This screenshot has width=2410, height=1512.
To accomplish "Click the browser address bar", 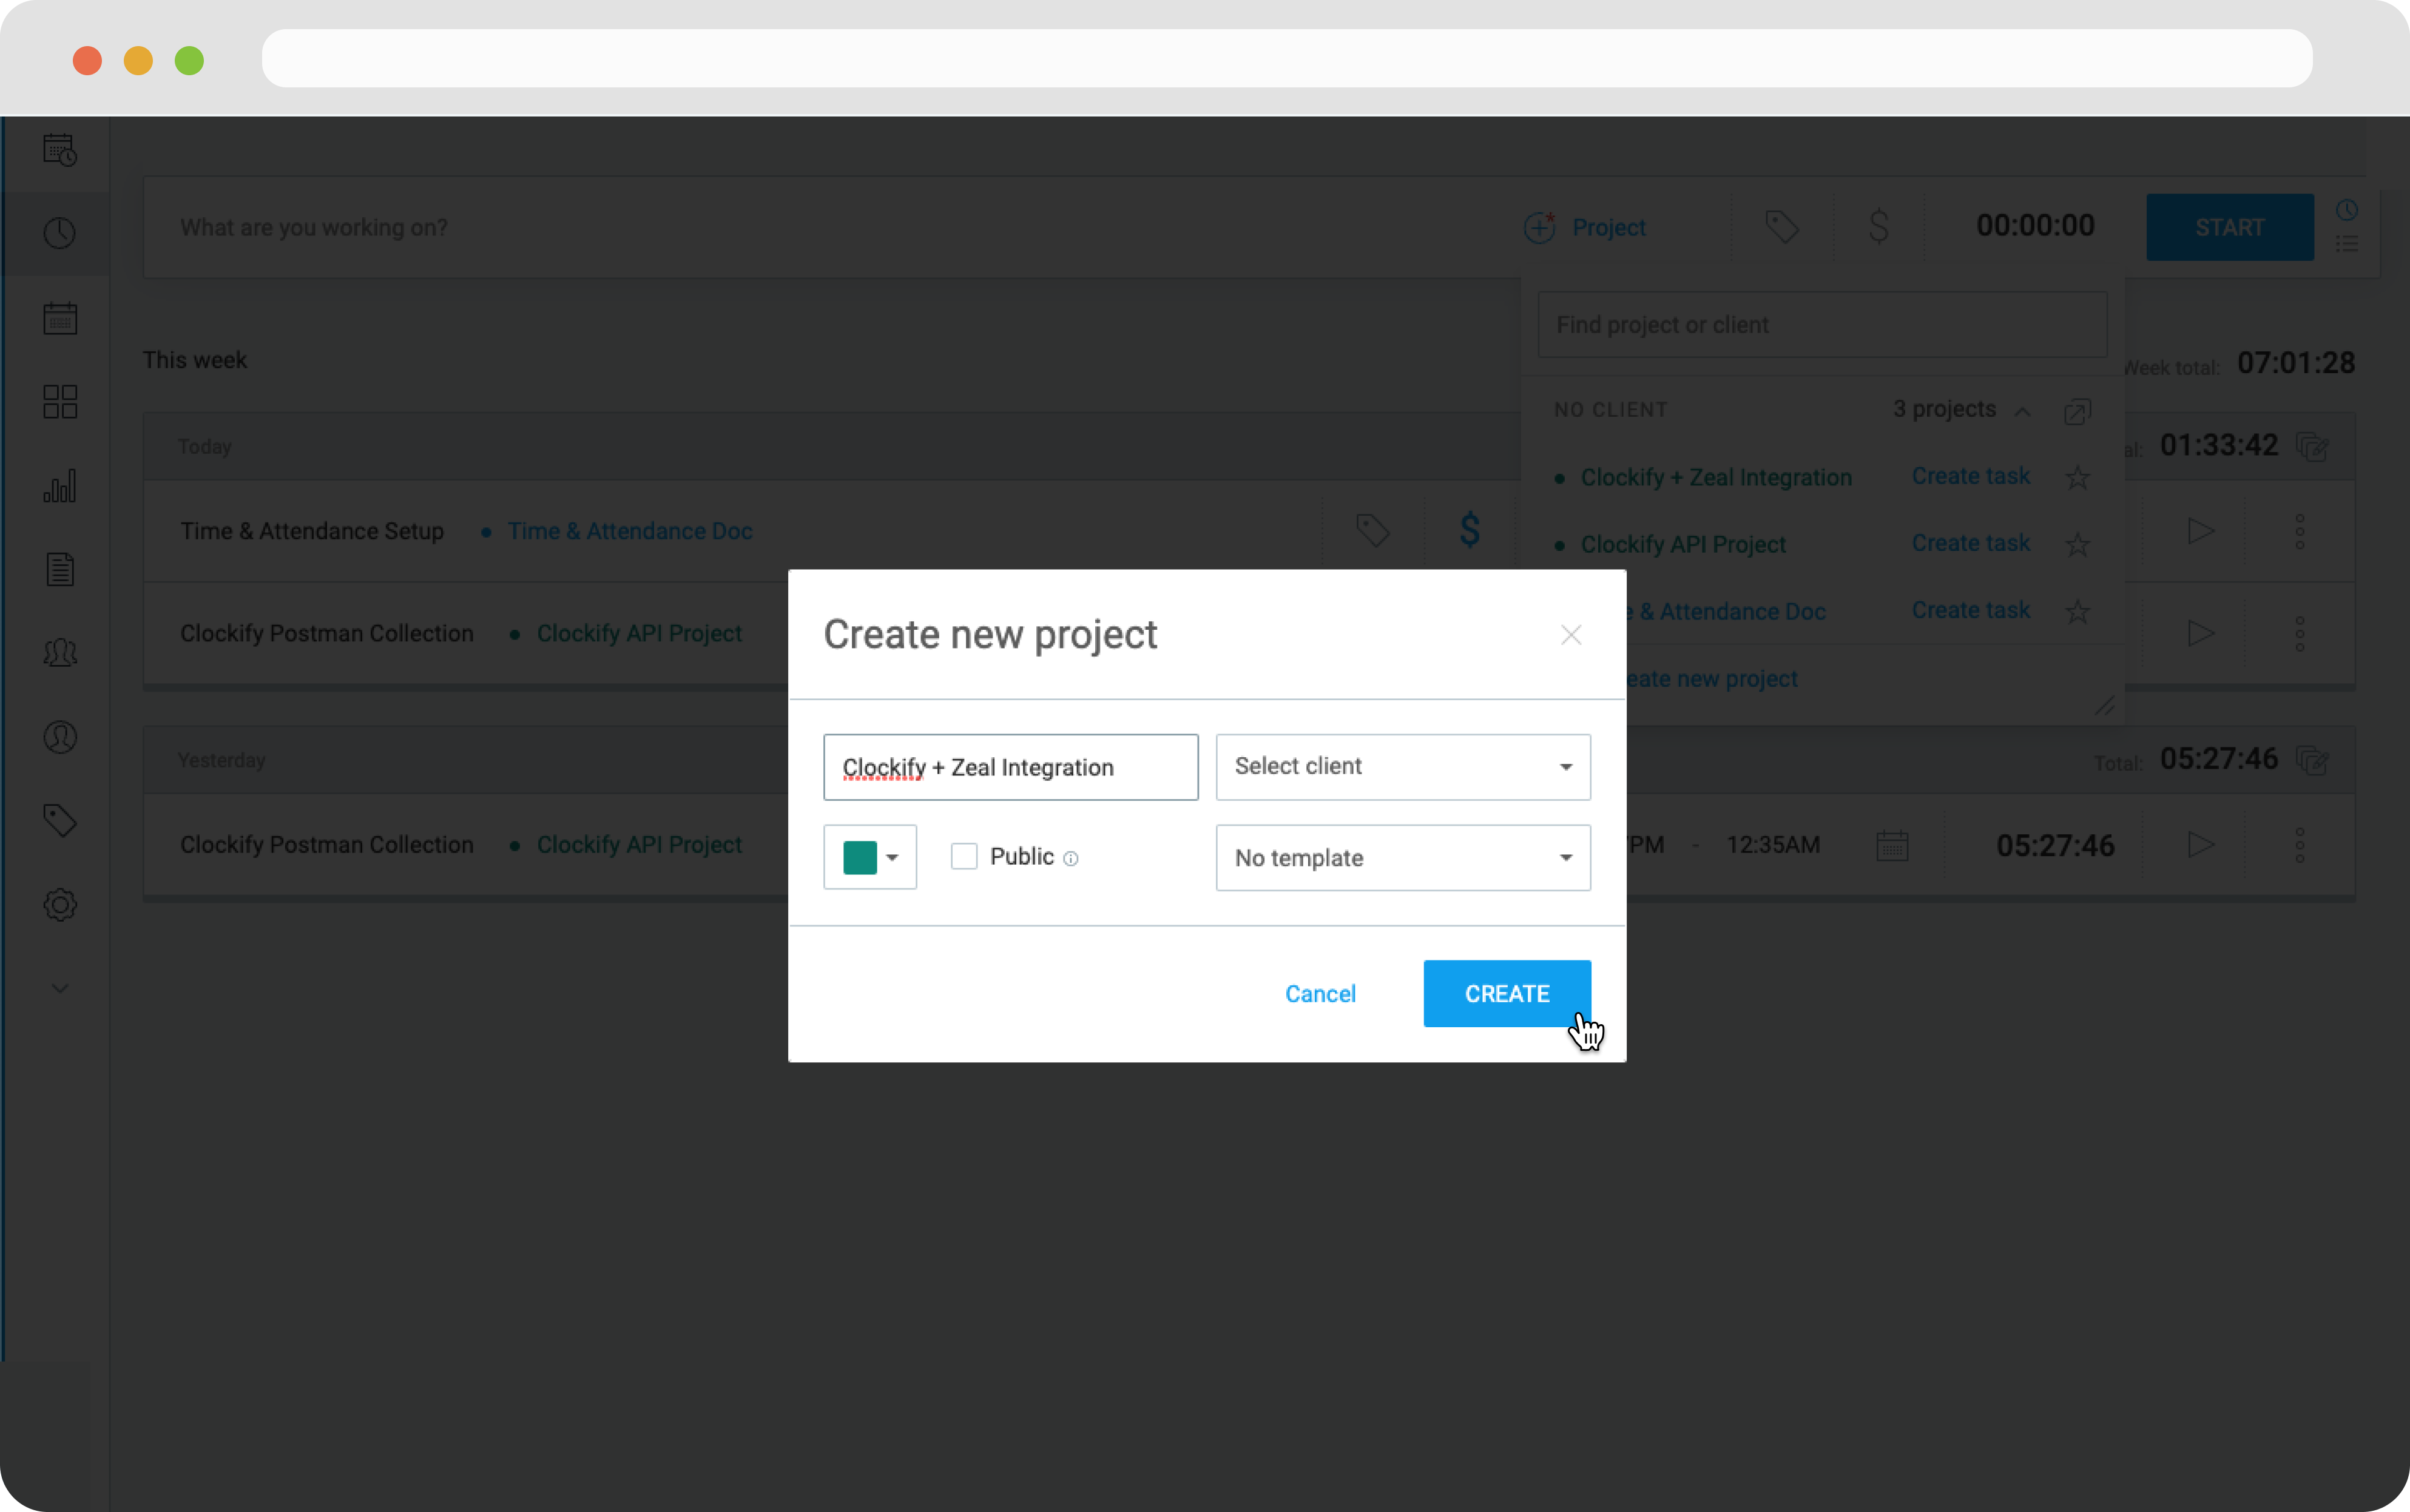I will [x=1287, y=58].
